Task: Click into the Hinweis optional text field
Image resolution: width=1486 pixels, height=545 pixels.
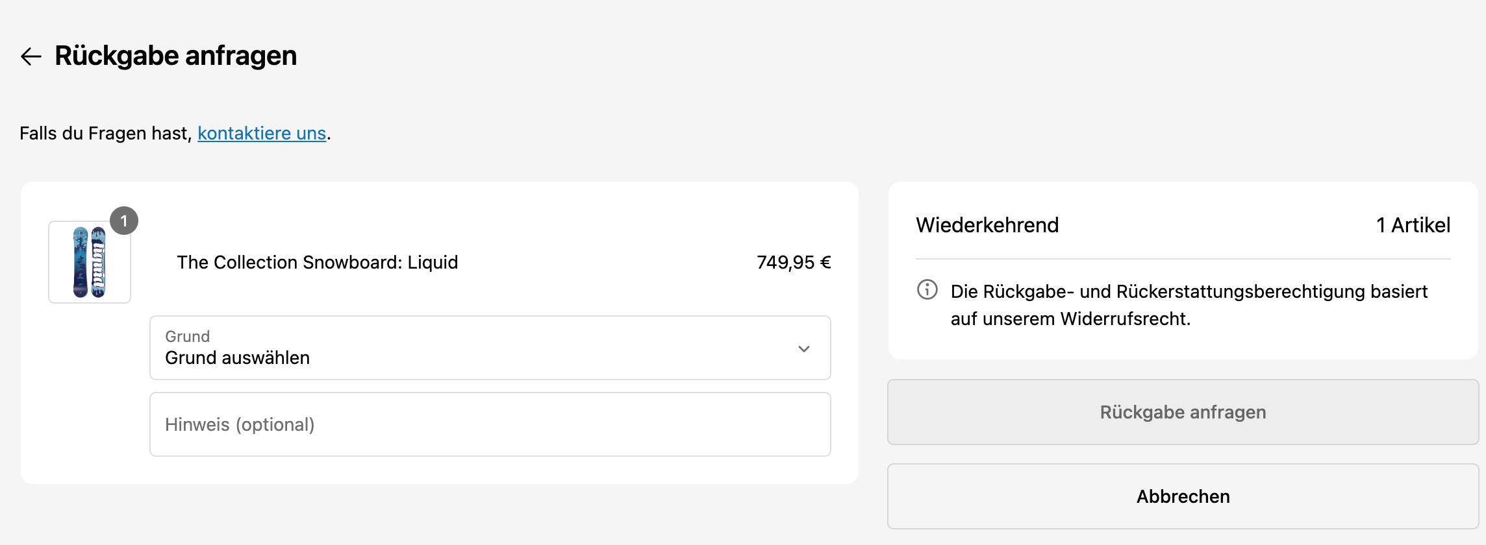Action: [x=490, y=424]
